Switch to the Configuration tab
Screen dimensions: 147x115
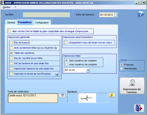[42, 23]
